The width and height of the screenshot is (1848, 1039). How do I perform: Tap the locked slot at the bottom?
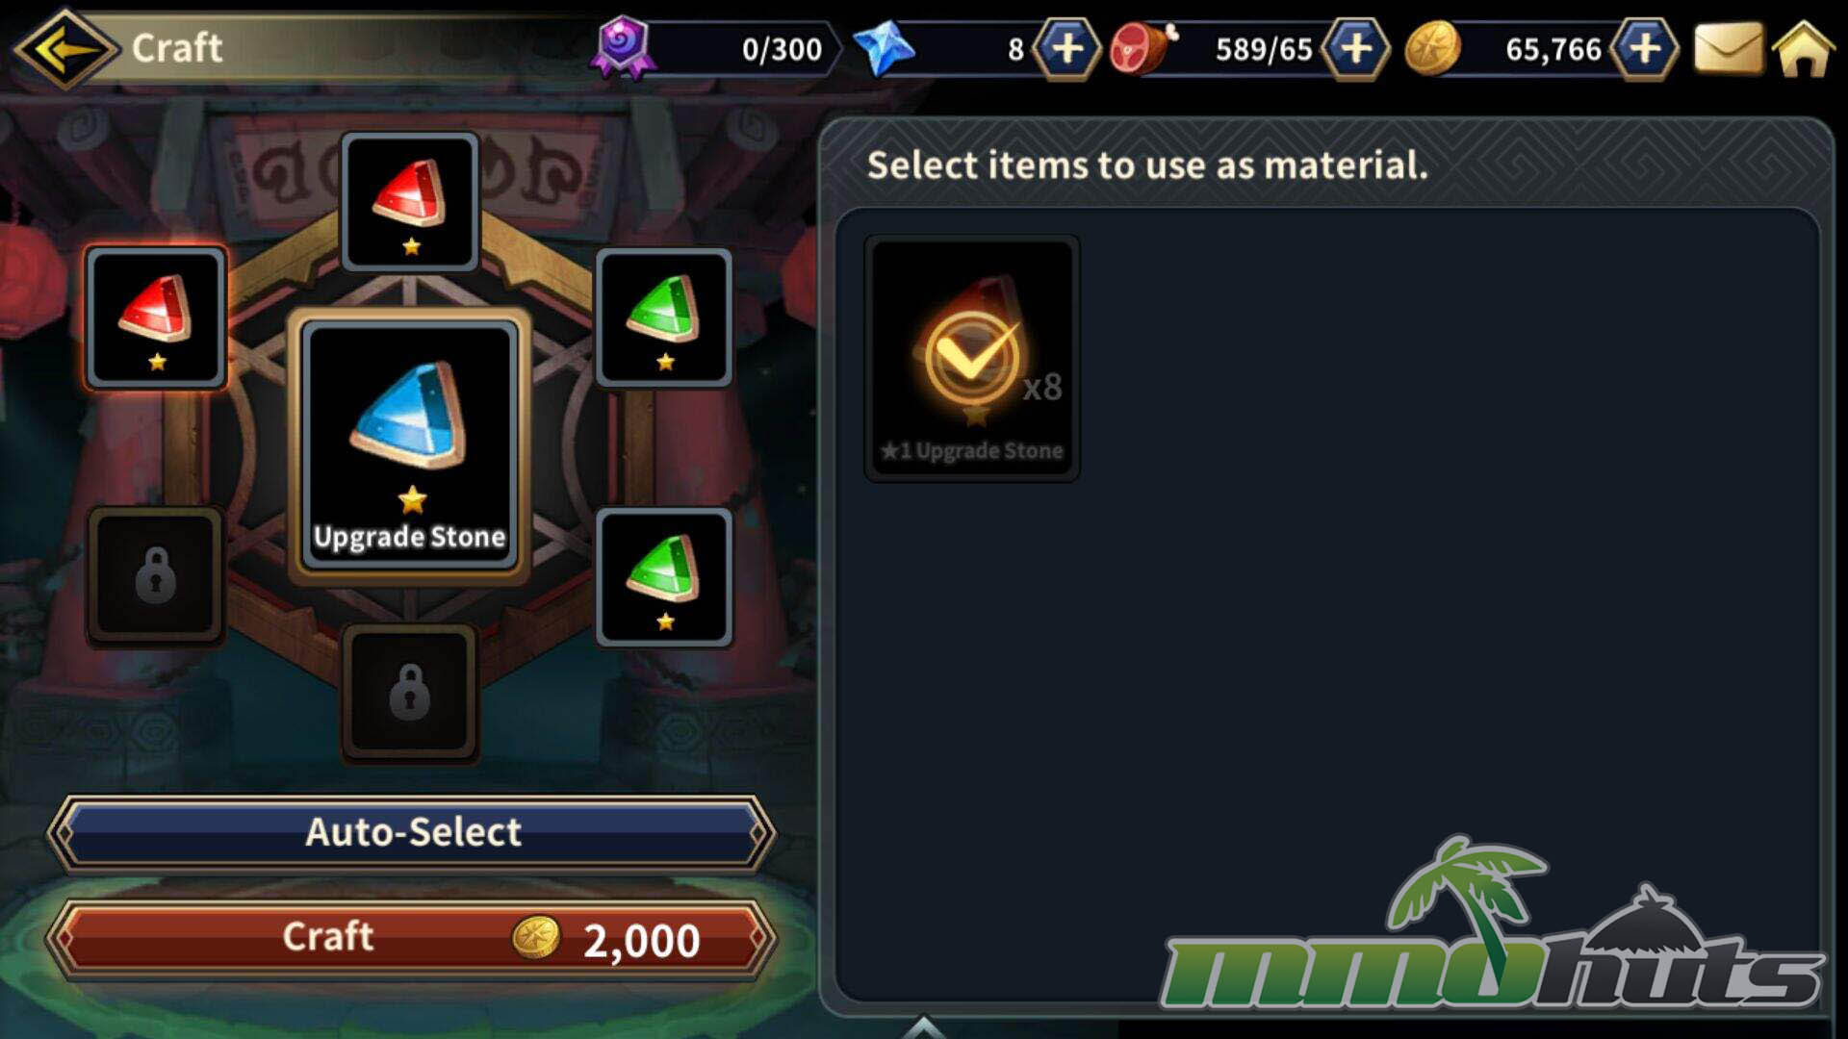(410, 693)
